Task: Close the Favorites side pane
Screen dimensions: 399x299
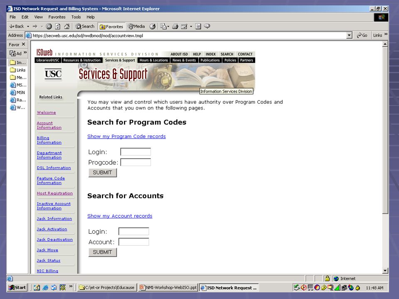Action: (23, 44)
